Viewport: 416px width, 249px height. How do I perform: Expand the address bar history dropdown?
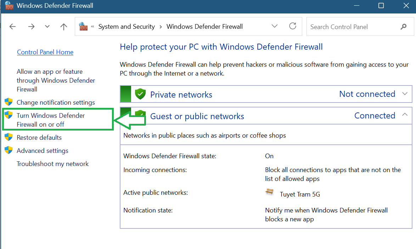click(275, 26)
